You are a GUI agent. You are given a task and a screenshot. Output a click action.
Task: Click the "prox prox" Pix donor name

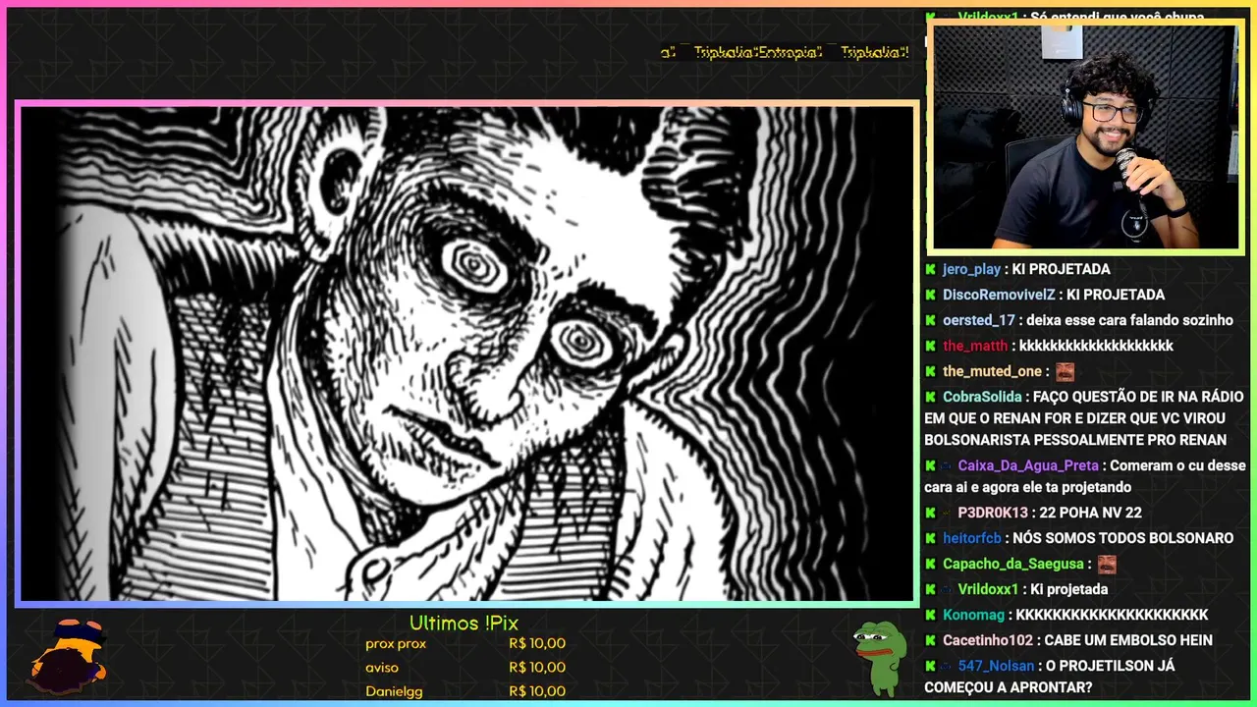point(396,644)
